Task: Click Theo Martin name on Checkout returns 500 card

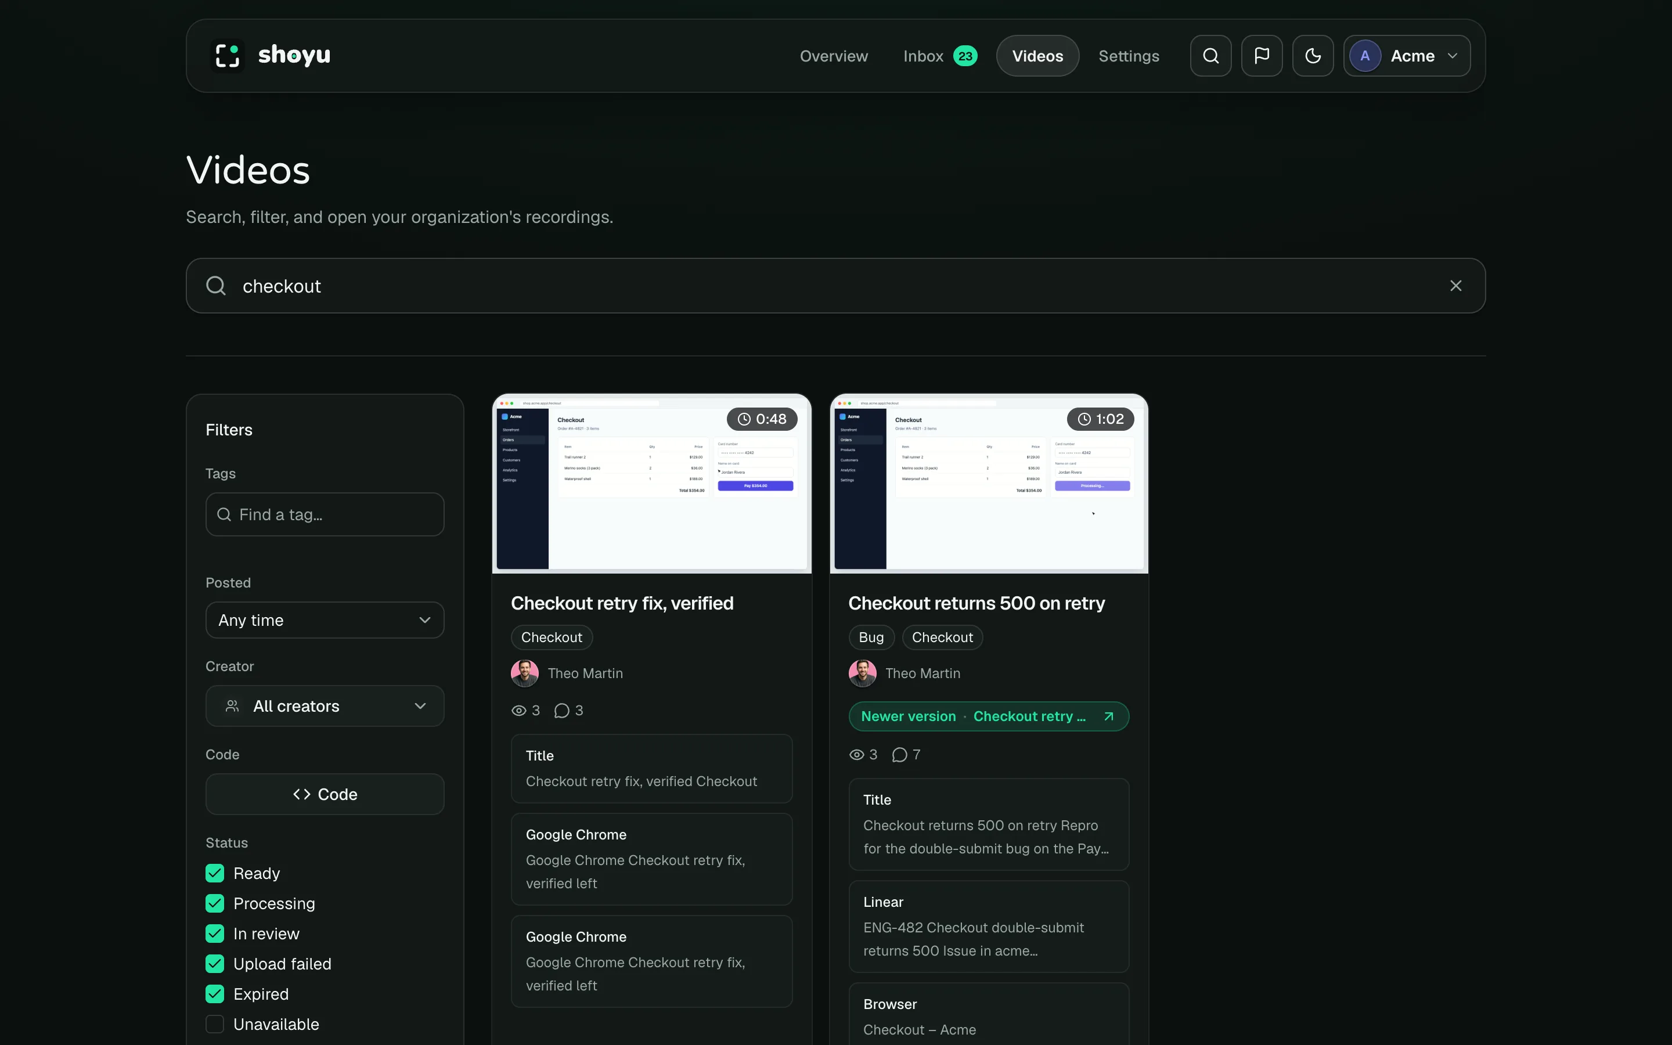Action: pyautogui.click(x=923, y=673)
